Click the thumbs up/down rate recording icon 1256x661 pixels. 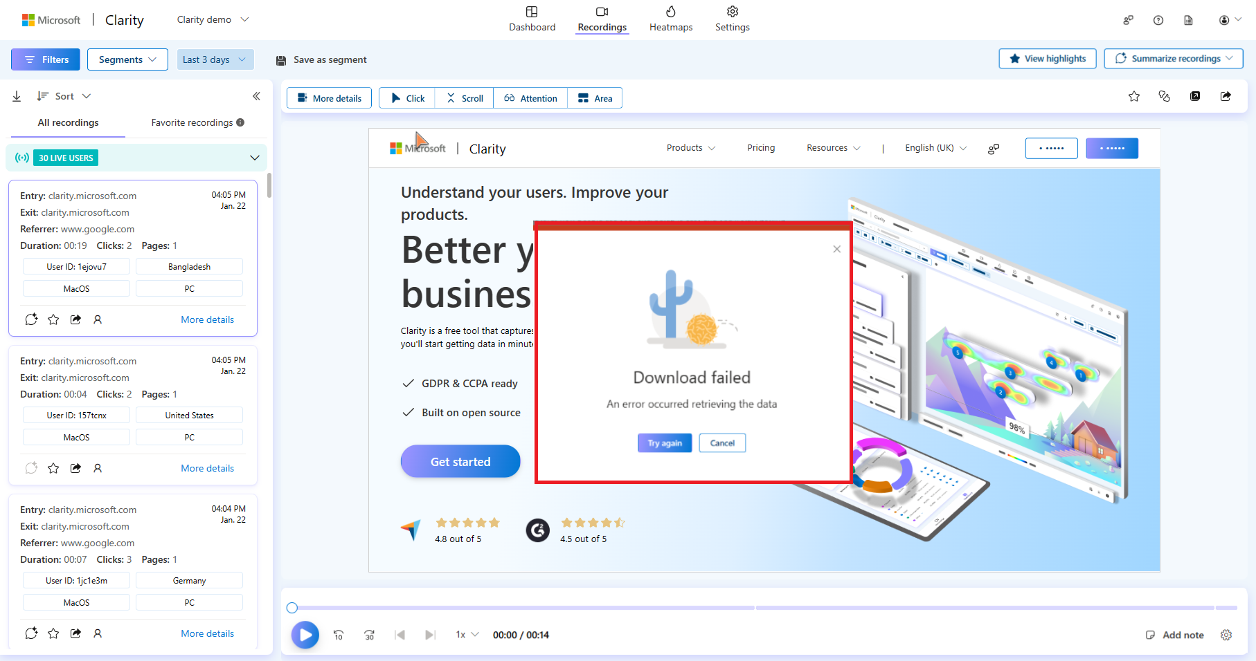[1165, 96]
